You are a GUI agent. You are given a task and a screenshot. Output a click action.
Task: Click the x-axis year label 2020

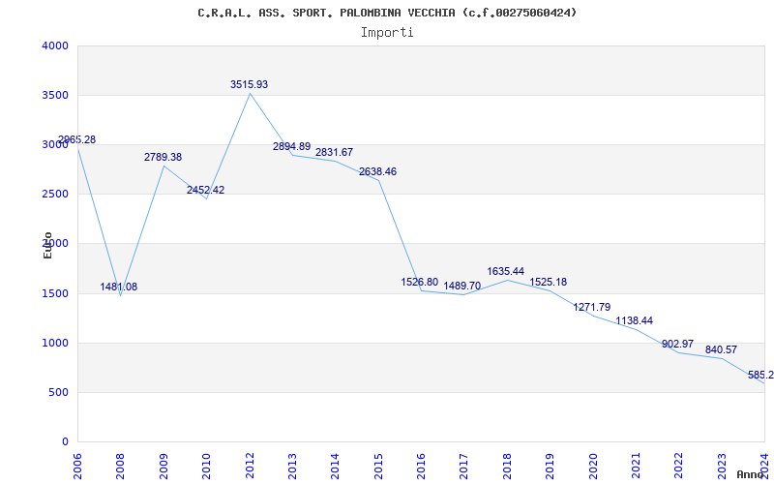click(593, 465)
